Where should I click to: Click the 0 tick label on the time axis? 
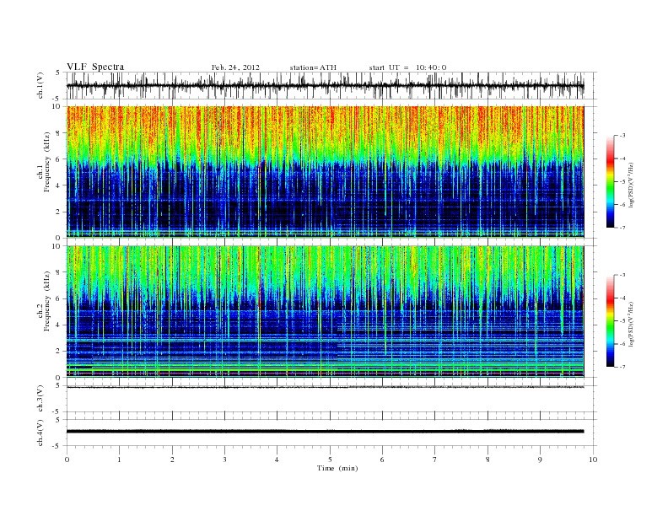click(x=67, y=460)
